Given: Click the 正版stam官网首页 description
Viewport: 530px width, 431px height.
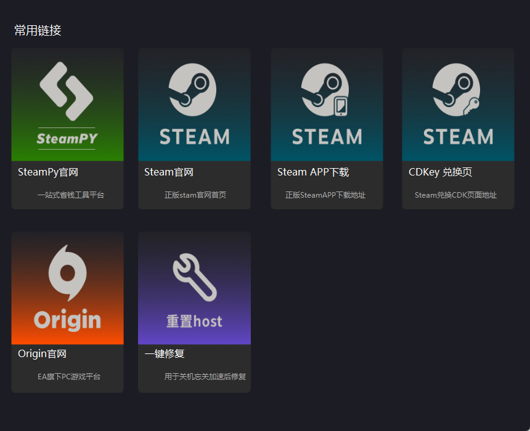Looking at the screenshot, I should 195,195.
